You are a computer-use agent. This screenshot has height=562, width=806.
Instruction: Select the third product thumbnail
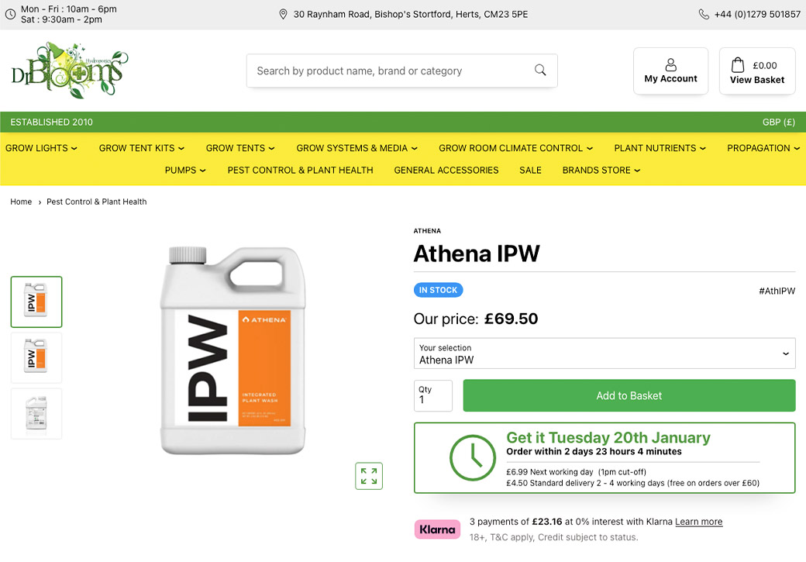36,414
